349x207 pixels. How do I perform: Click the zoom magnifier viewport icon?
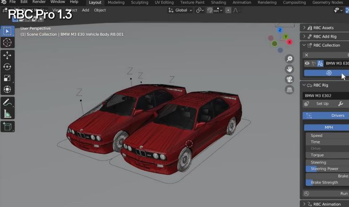point(290,59)
